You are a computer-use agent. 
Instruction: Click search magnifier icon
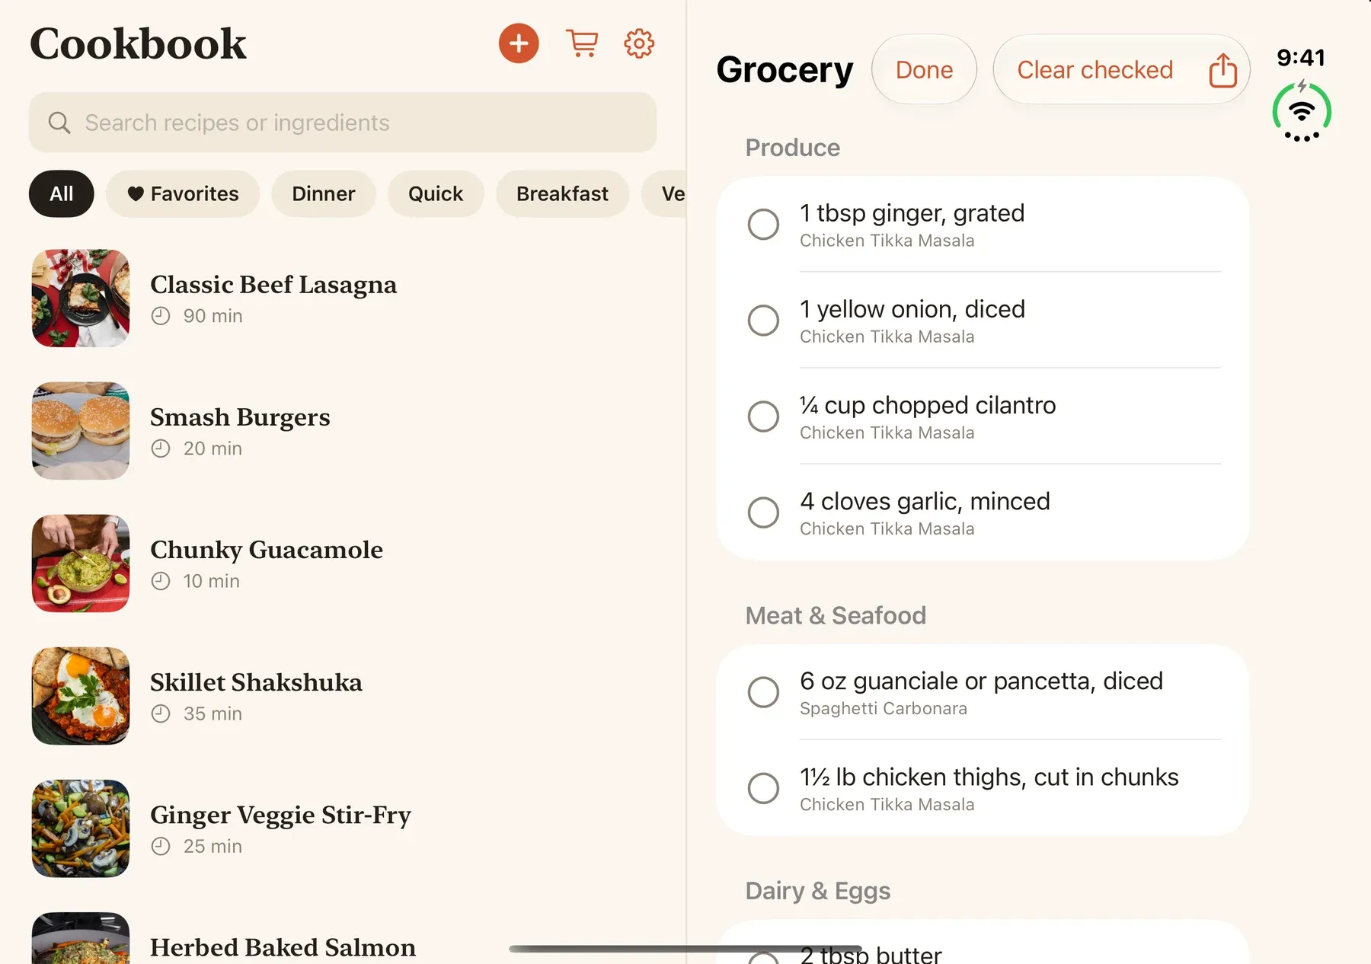(x=59, y=123)
